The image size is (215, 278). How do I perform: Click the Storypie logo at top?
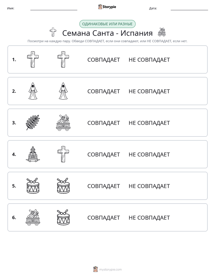tap(107, 7)
